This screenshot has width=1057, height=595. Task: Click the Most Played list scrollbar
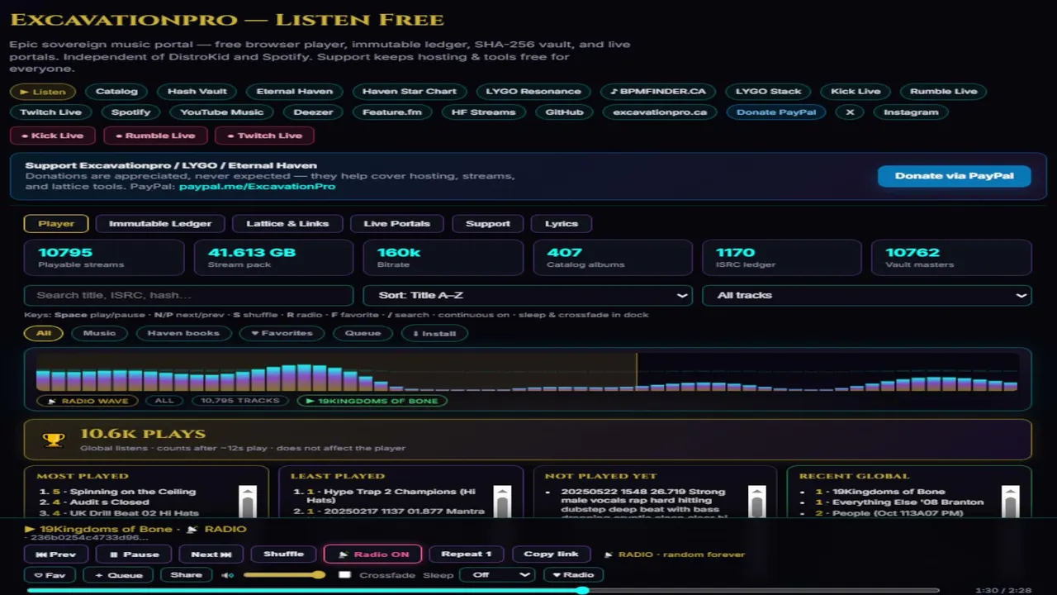(x=248, y=501)
